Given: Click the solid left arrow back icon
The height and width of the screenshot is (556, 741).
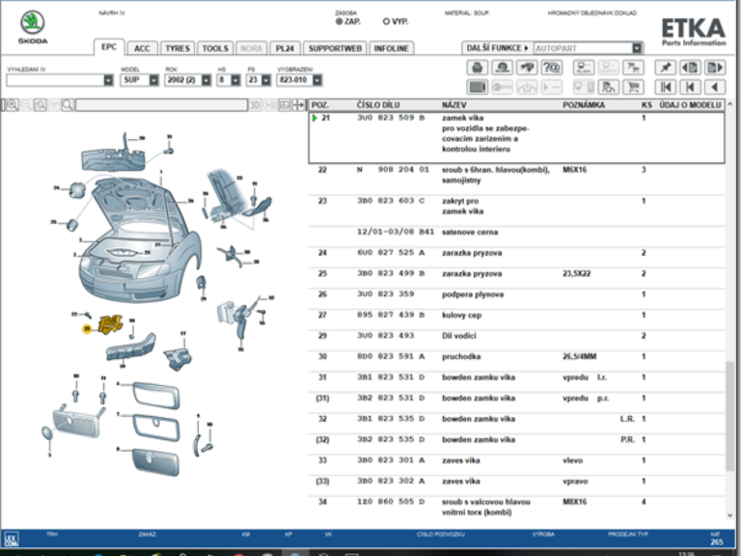Looking at the screenshot, I should click(714, 87).
